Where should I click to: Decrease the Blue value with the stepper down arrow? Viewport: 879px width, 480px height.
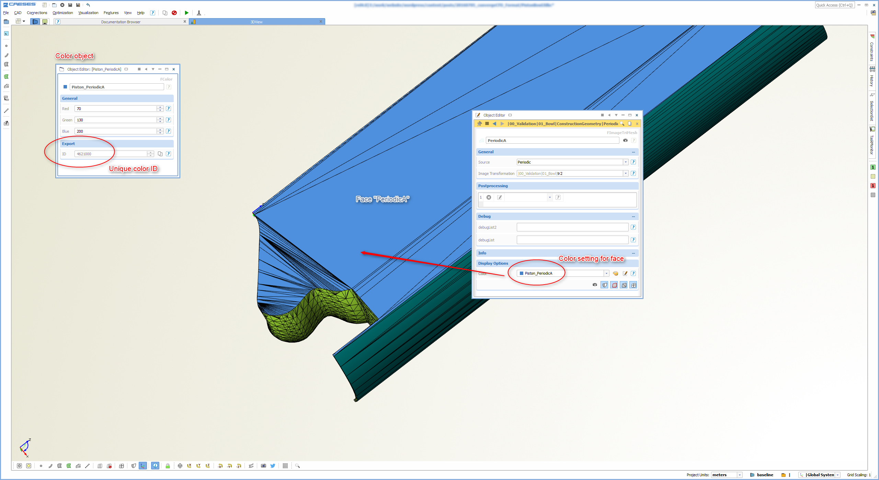(x=160, y=133)
